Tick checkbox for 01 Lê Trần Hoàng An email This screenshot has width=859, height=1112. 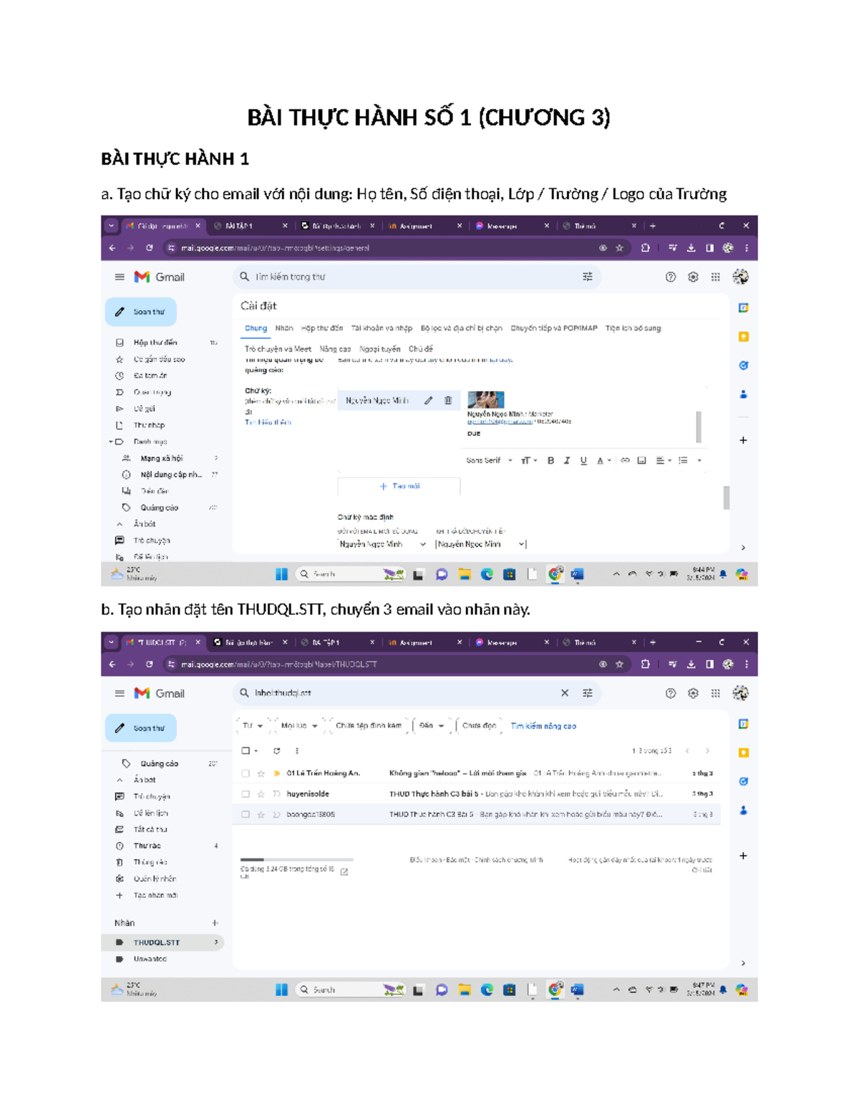246,773
